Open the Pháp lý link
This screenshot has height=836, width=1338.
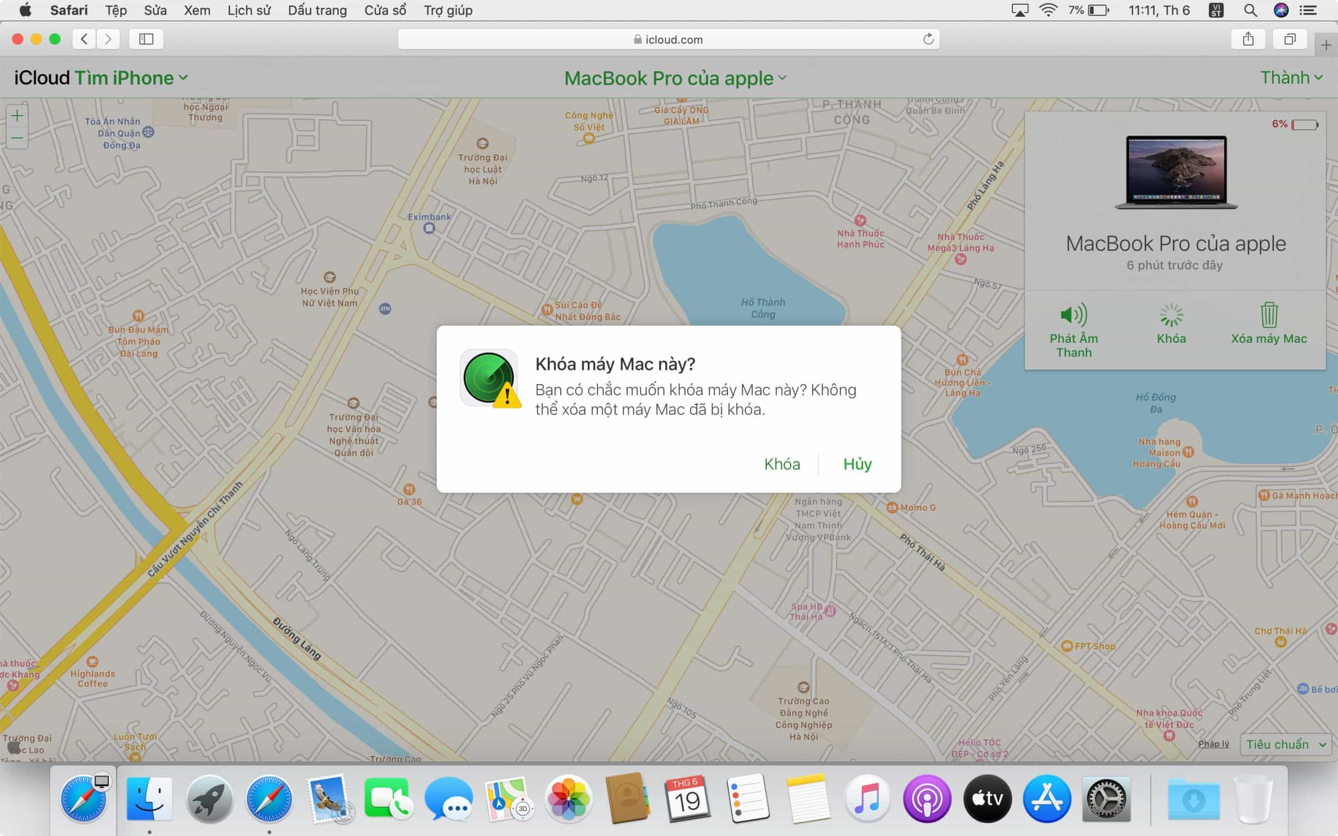(x=1213, y=744)
